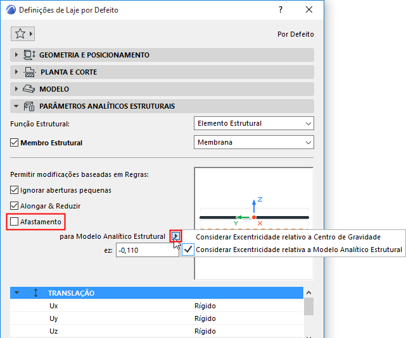Collapse the Parâmetros Analíticos Estruturais section
Screen dimensions: 406x338
click(x=16, y=106)
